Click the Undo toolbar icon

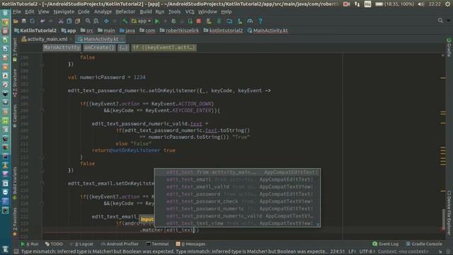click(42, 21)
